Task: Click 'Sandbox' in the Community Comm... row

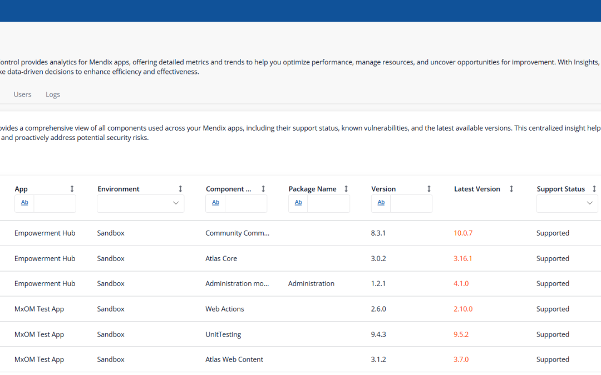Action: [111, 233]
